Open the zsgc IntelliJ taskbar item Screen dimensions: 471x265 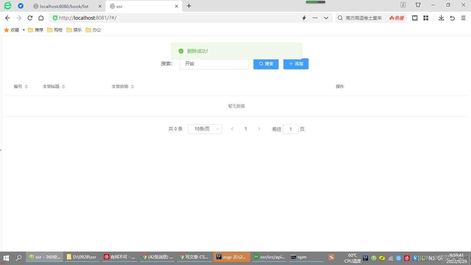232,257
